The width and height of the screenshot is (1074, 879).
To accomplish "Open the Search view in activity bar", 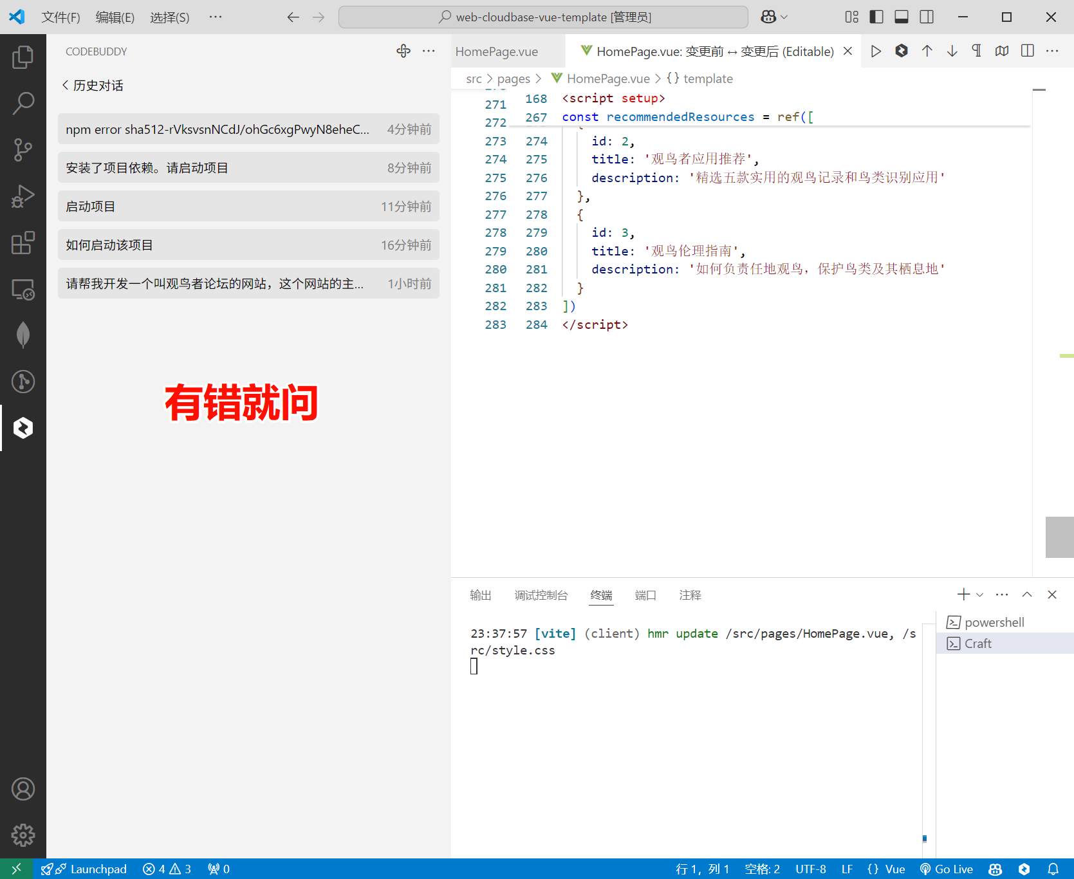I will point(23,104).
